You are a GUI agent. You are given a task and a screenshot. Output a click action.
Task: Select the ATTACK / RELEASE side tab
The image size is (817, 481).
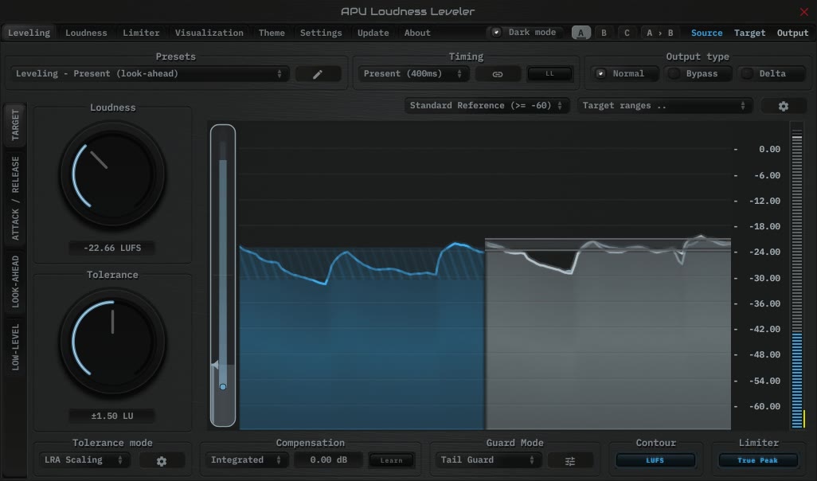click(x=15, y=198)
